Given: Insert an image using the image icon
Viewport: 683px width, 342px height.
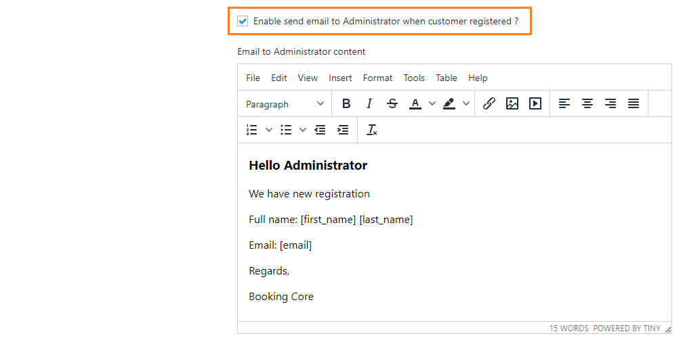Looking at the screenshot, I should pyautogui.click(x=512, y=103).
